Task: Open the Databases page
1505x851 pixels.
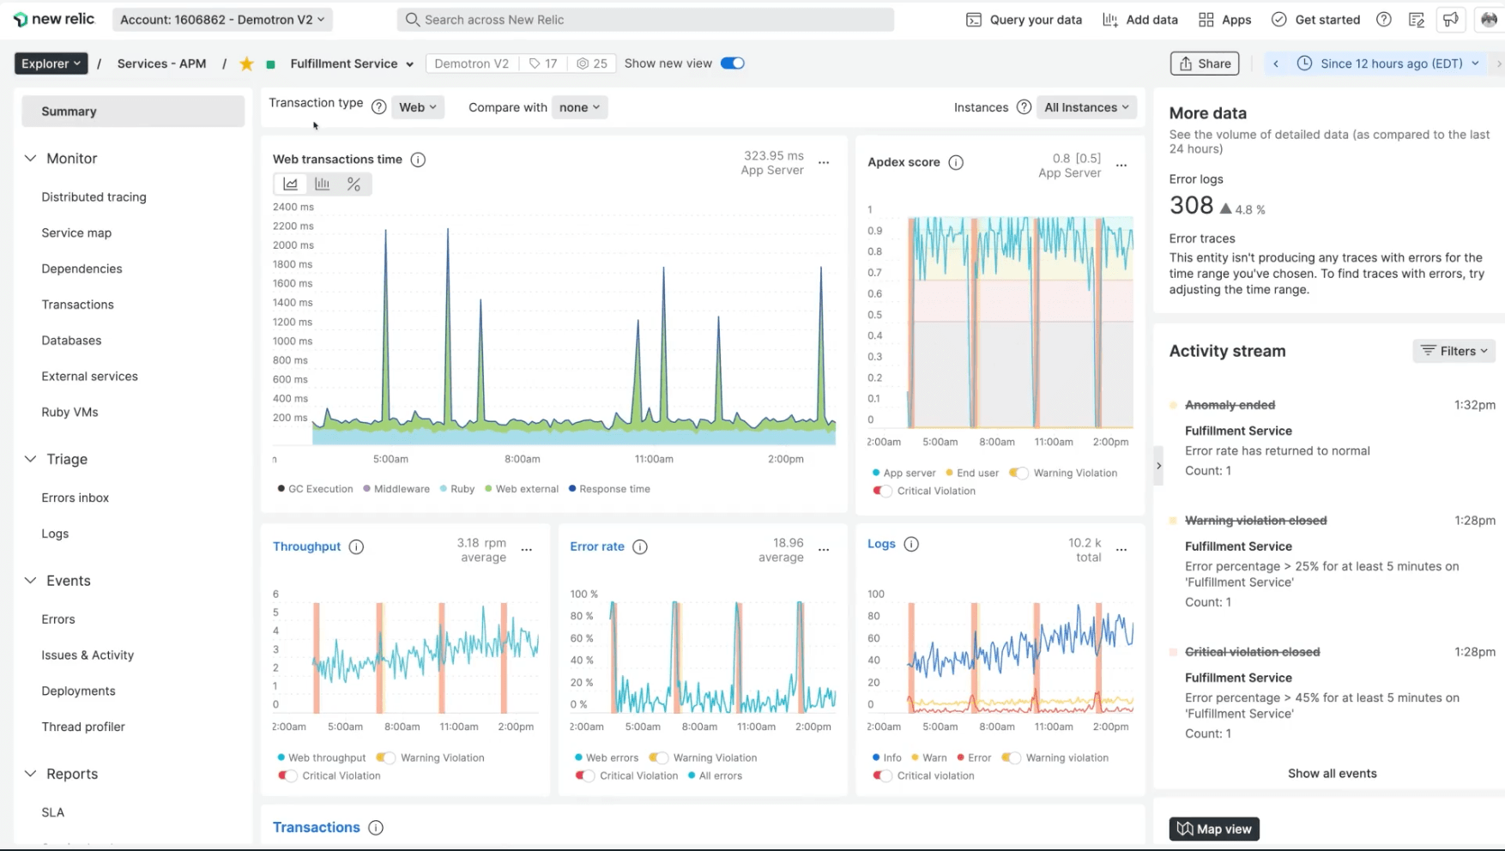Action: pyautogui.click(x=71, y=341)
